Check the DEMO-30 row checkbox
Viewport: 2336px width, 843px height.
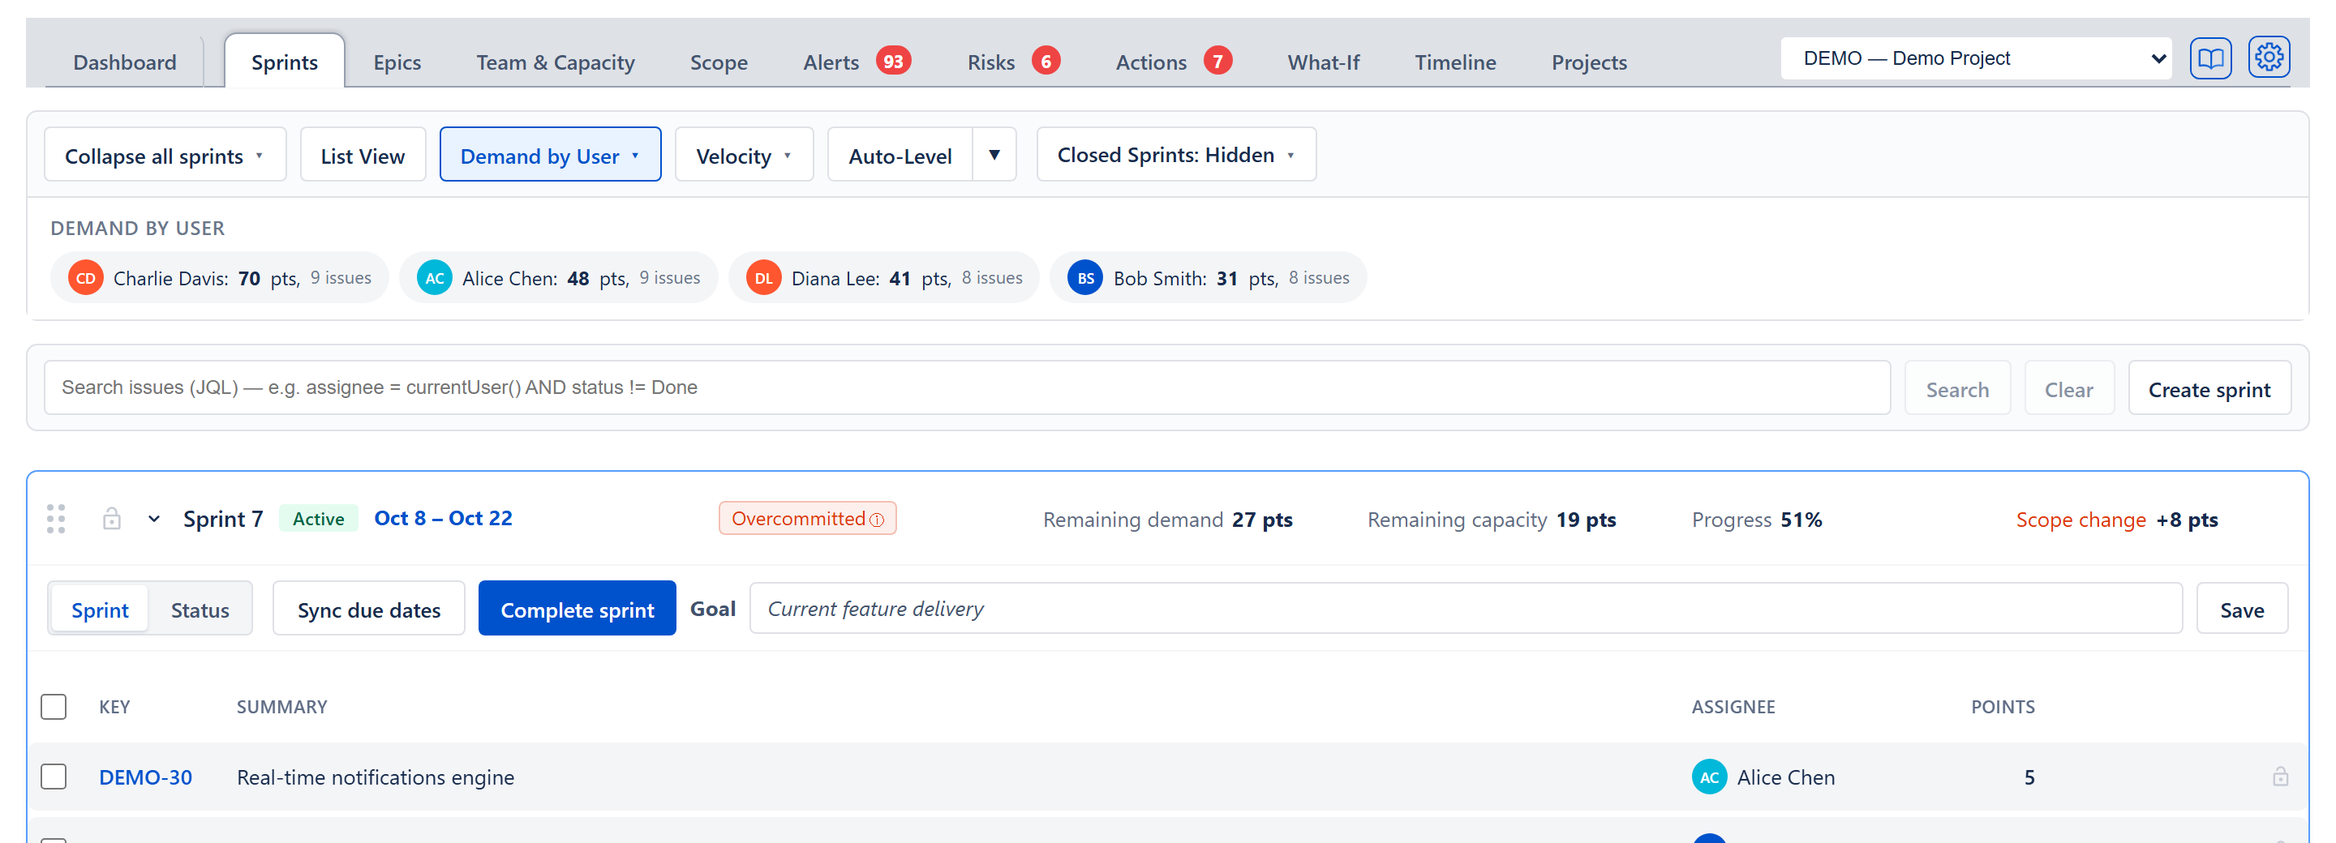[x=54, y=777]
